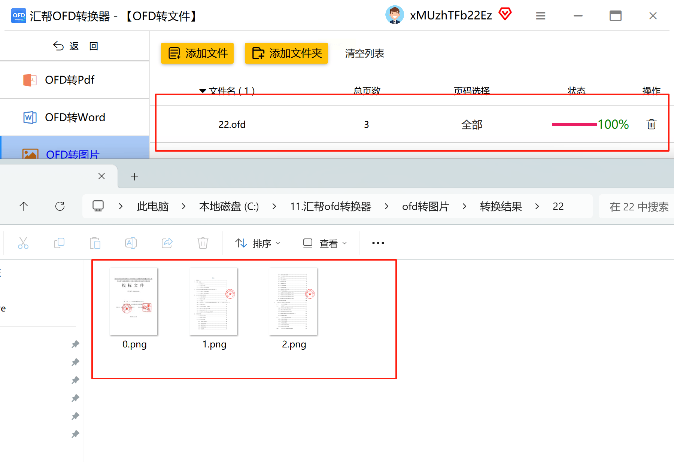The height and width of the screenshot is (462, 674).
Task: Click the copy icon in explorer toolbar
Action: 59,243
